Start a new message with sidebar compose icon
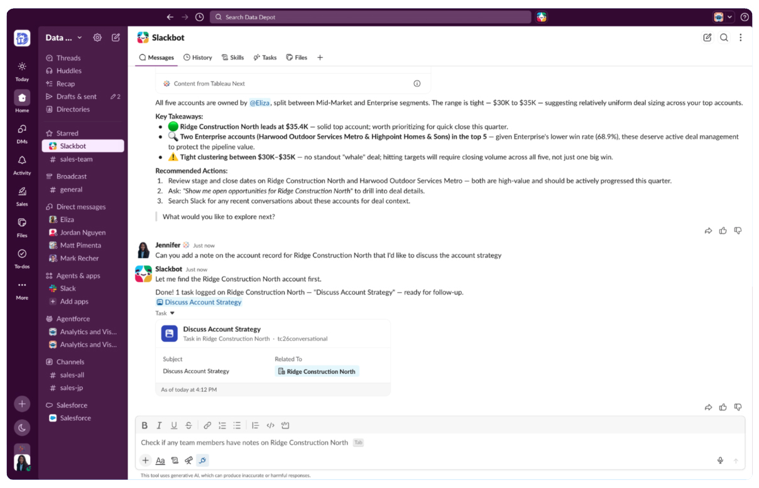Screen dimensions: 759x488 point(116,38)
